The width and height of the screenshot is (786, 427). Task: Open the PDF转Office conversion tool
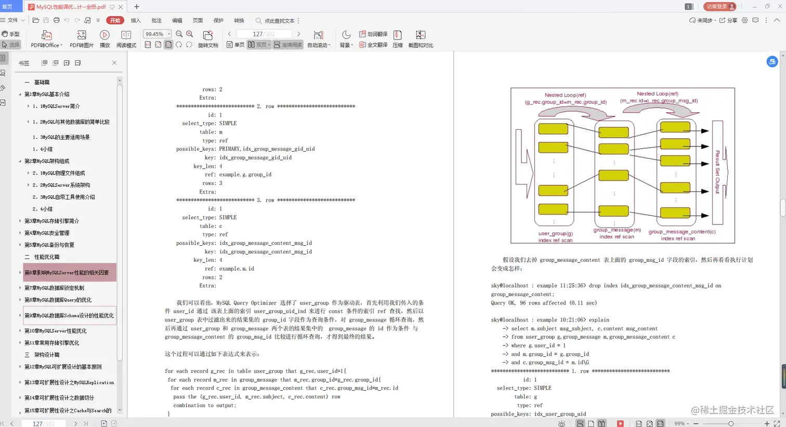(46, 38)
